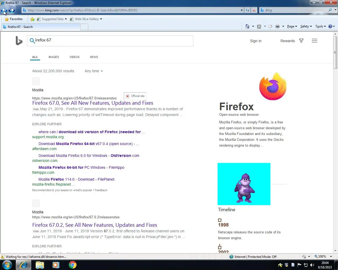Expand the address bar URL history dropdown
The width and height of the screenshot is (338, 270).
pos(242,10)
